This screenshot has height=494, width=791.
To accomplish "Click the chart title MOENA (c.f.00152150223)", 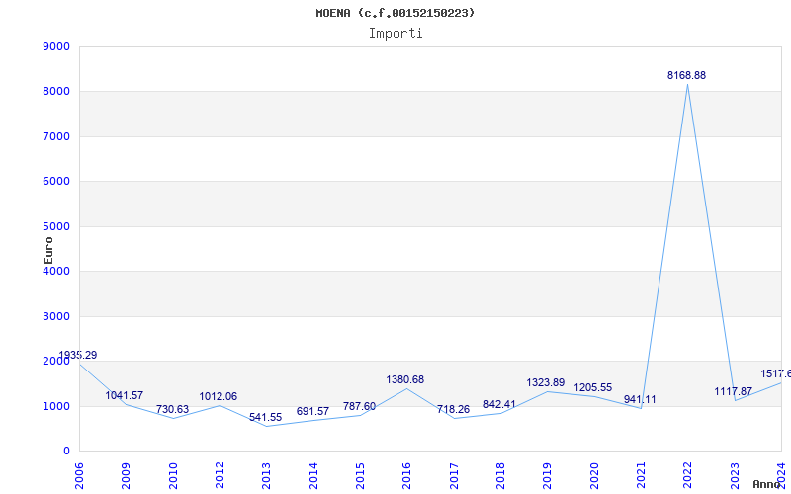I will click(x=395, y=13).
